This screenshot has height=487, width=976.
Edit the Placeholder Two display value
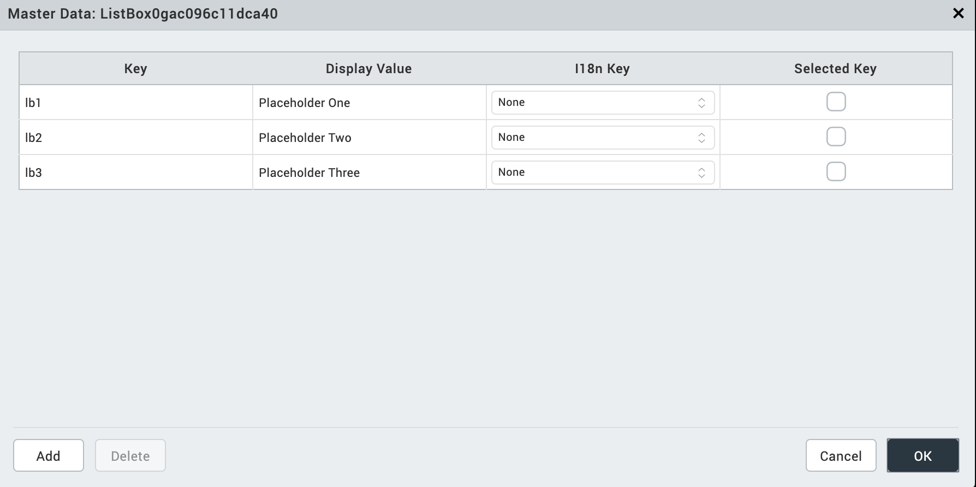coord(369,138)
